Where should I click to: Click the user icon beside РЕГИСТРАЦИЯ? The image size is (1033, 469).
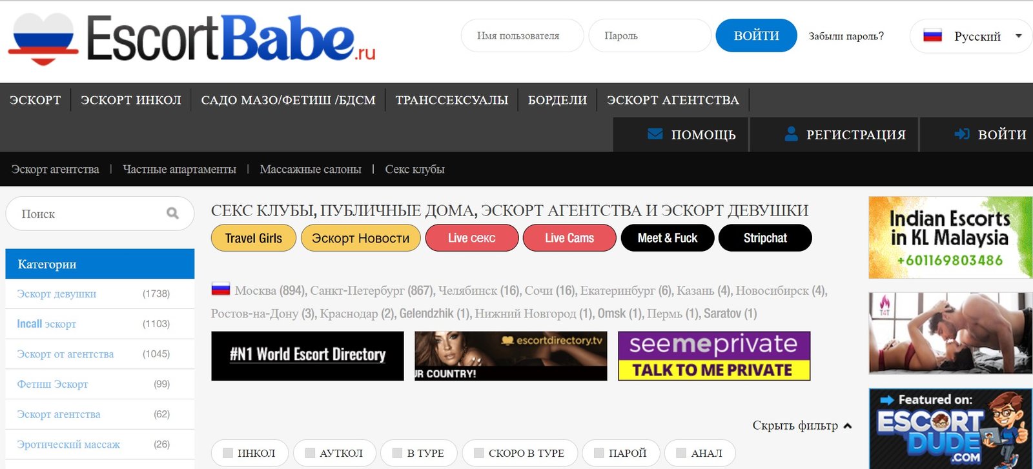(x=791, y=134)
